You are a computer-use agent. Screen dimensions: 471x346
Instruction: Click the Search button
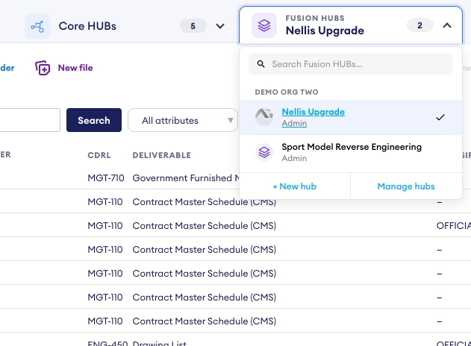[94, 120]
